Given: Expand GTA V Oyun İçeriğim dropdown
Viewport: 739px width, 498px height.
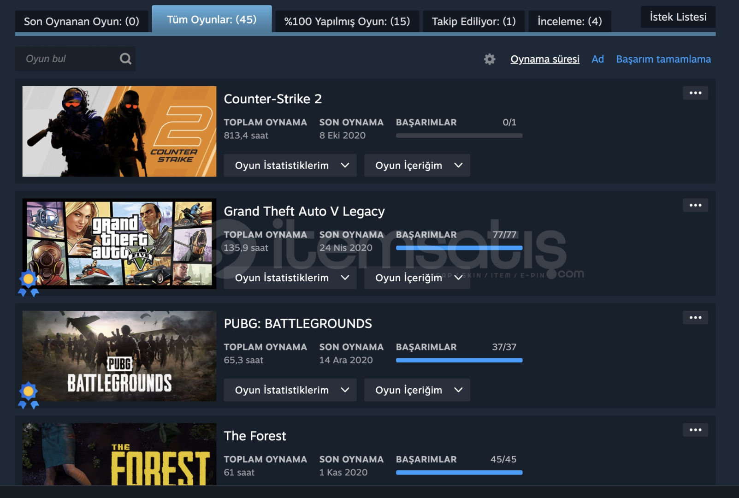Looking at the screenshot, I should pyautogui.click(x=417, y=278).
